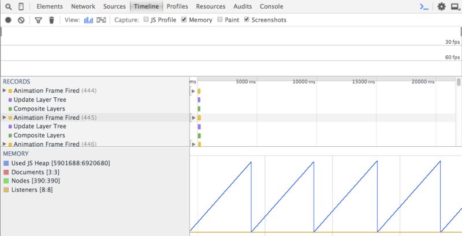Uncheck the Screenshots capture checkbox
The width and height of the screenshot is (462, 236).
pos(247,20)
